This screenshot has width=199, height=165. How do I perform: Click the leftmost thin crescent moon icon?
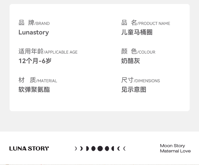tap(76, 148)
